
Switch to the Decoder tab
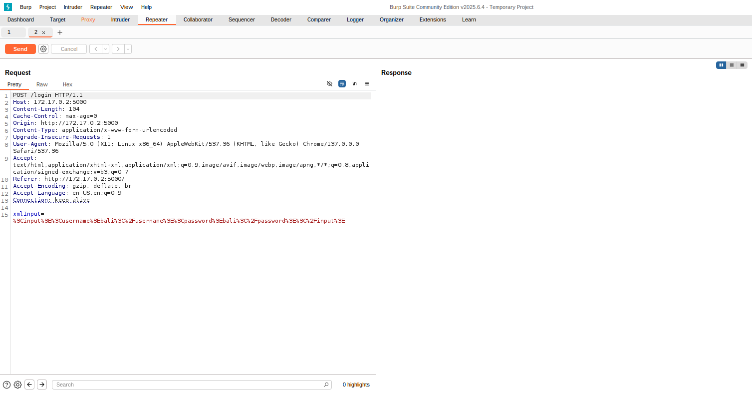coord(281,19)
